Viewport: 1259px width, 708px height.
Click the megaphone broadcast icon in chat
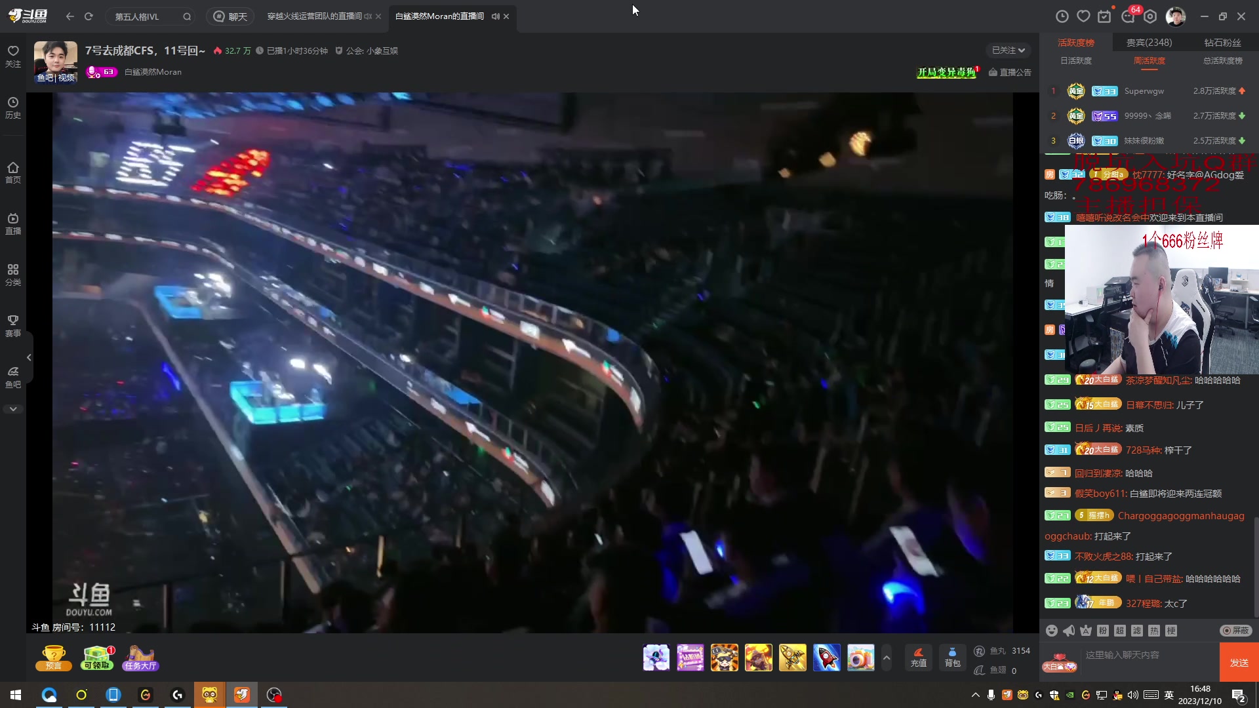[x=1069, y=631]
